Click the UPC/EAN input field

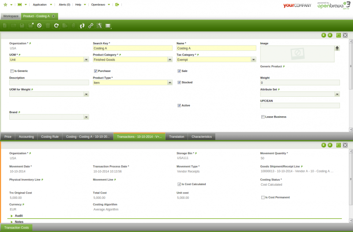click(300, 106)
